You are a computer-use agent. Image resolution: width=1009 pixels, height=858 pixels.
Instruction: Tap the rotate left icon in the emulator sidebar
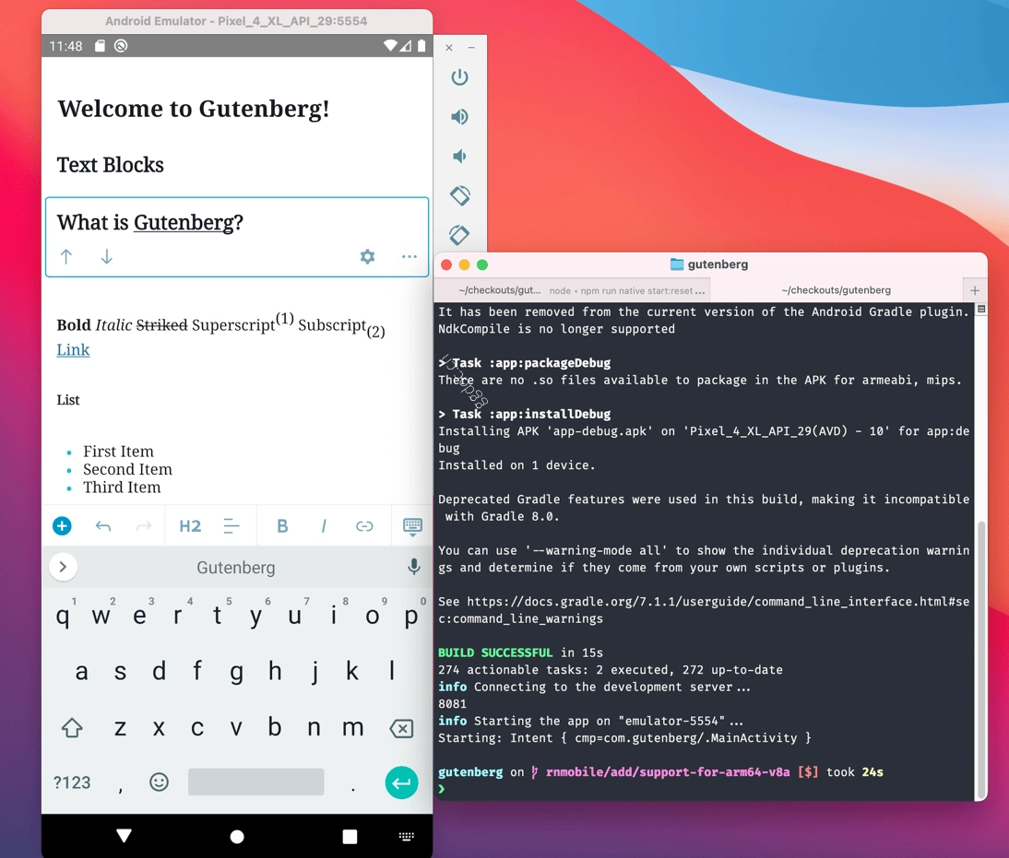pos(460,194)
